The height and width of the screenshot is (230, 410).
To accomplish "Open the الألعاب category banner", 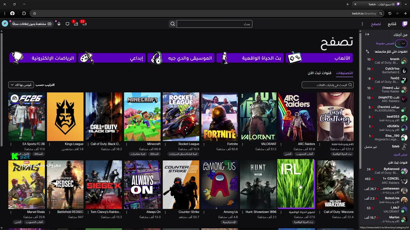I will pos(319,58).
